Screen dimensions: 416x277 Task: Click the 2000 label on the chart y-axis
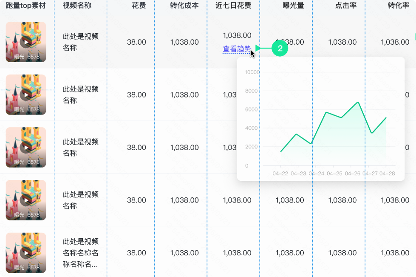pos(251,147)
